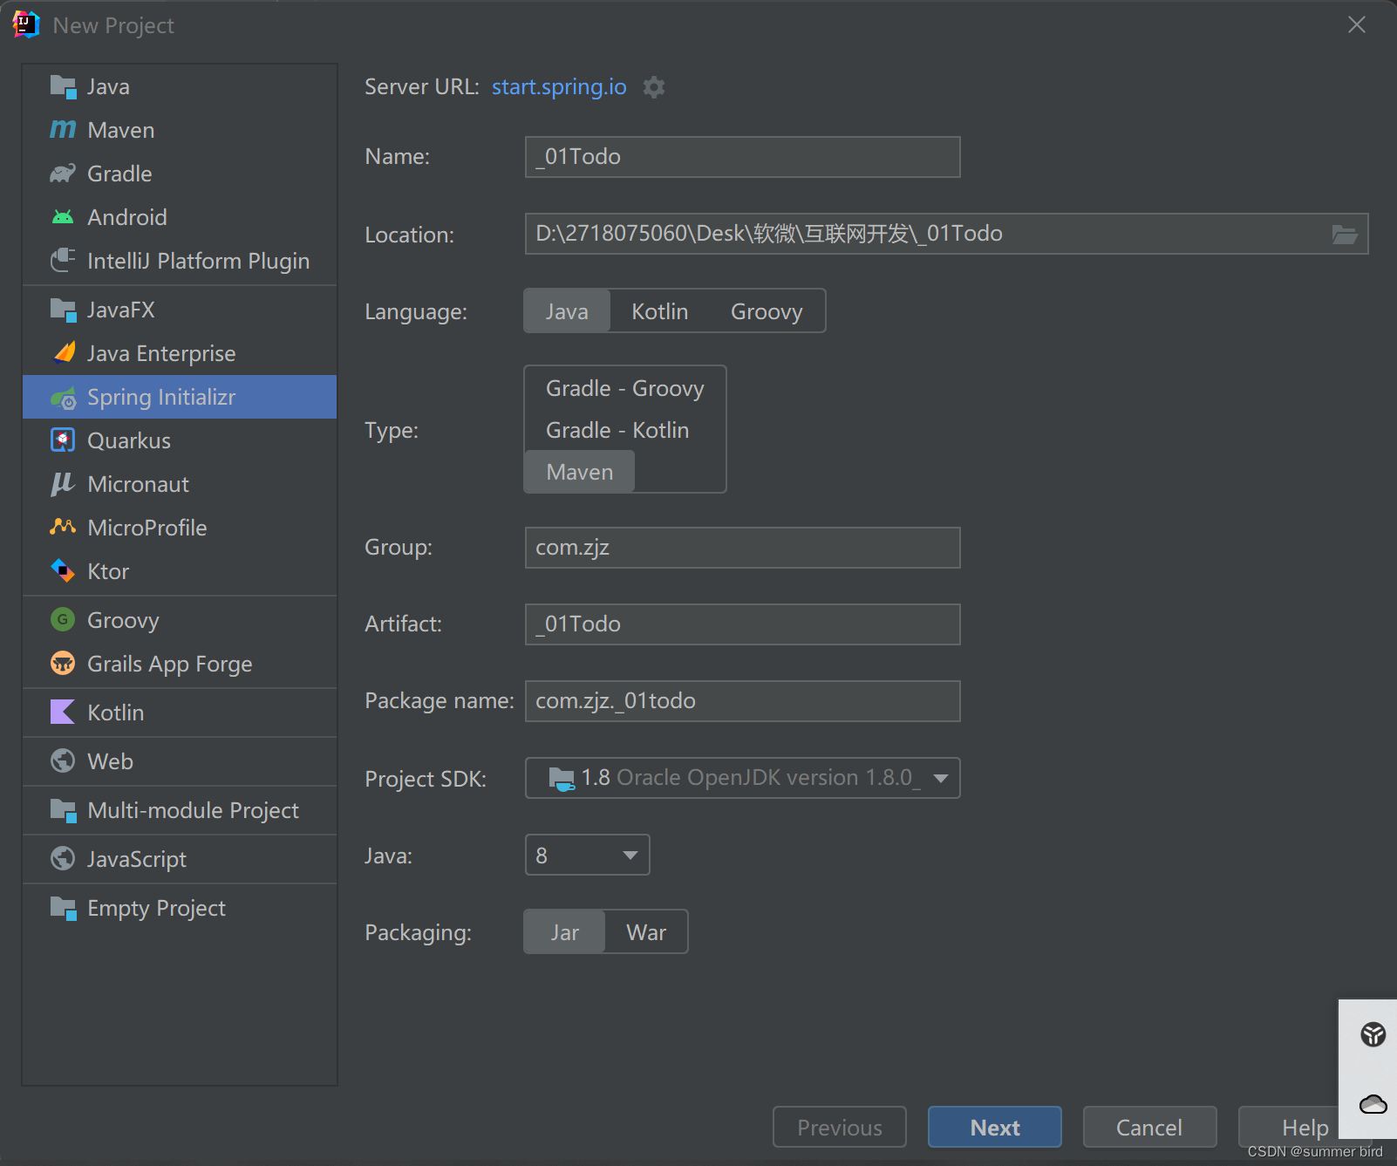
Task: Select Micronaut project generator
Action: (x=180, y=484)
